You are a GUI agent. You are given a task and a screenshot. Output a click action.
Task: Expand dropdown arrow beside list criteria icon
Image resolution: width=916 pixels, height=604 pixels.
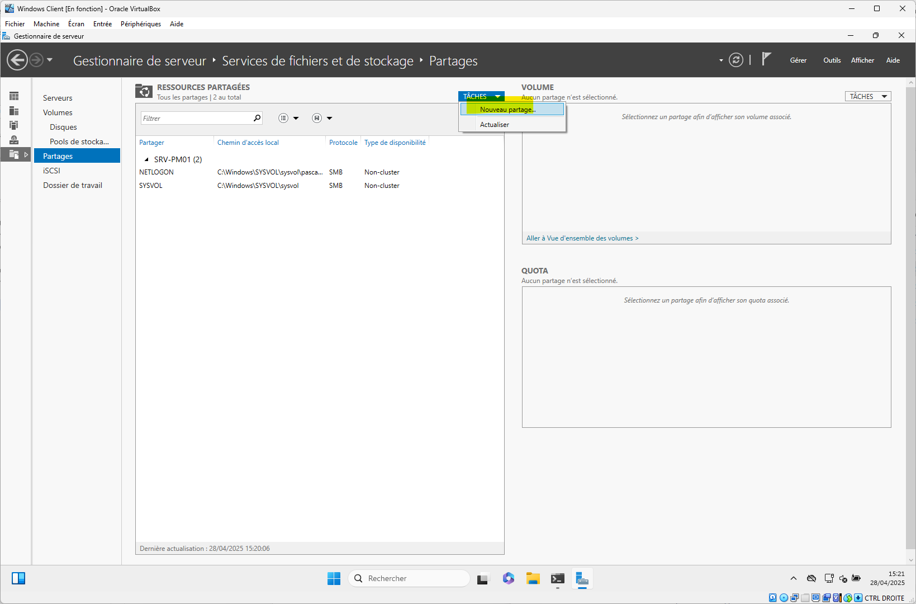coord(296,118)
